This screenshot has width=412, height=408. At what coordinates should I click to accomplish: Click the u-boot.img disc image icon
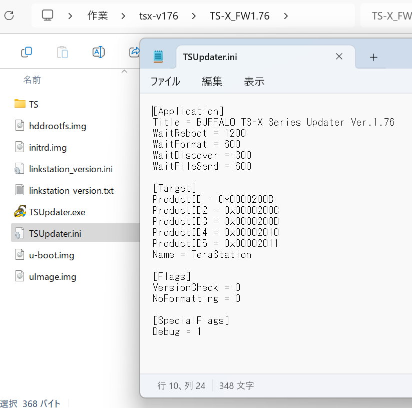20,255
